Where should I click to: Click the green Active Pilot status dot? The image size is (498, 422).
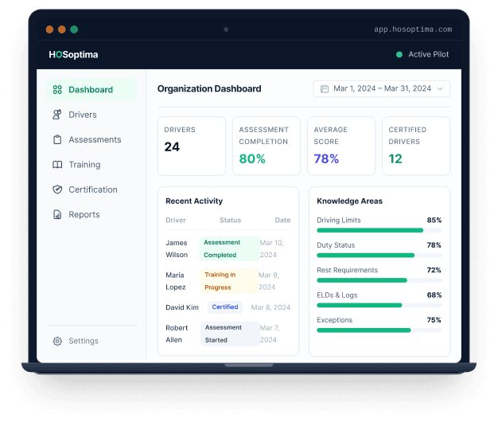point(399,54)
